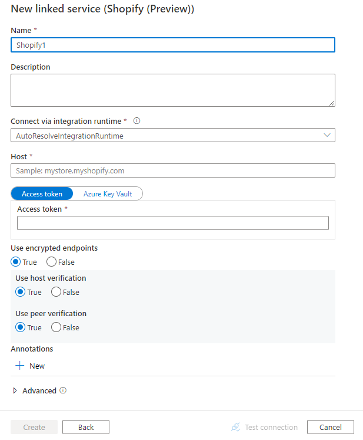Switch to the Azure Key Vault tab
Viewport: 363px width, 440px height.
click(x=108, y=194)
